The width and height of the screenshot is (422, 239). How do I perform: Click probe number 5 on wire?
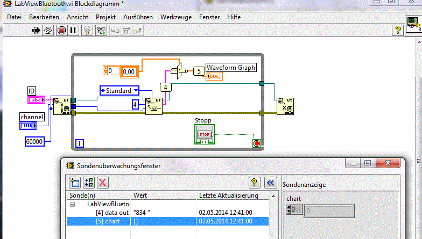click(x=199, y=71)
